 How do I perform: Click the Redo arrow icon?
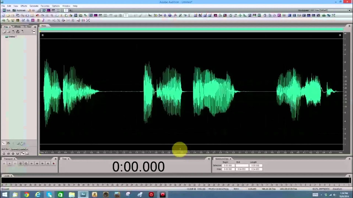pyautogui.click(x=42, y=15)
